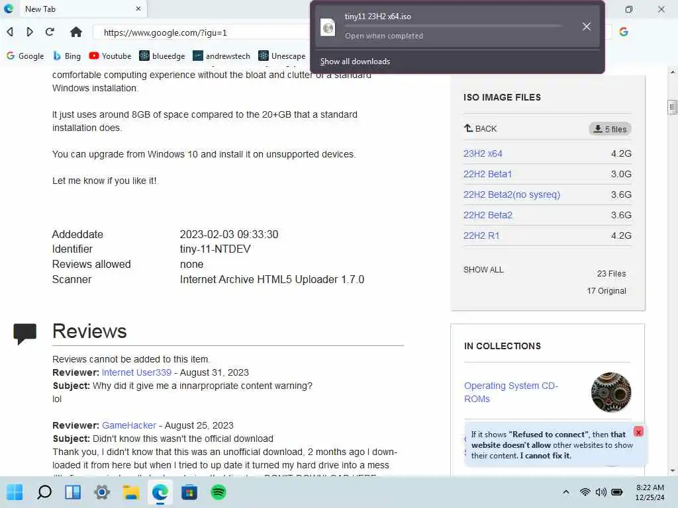Go forward using the forward arrow
Screen dimensions: 678x508
pos(29,32)
